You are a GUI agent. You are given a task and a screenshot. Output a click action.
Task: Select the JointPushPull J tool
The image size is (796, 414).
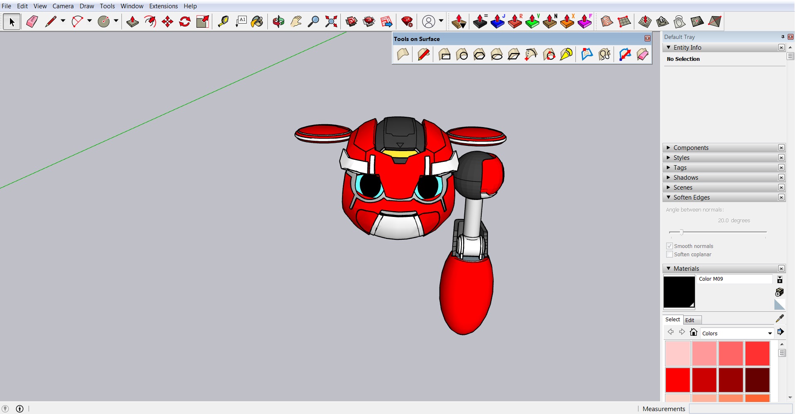click(x=498, y=22)
